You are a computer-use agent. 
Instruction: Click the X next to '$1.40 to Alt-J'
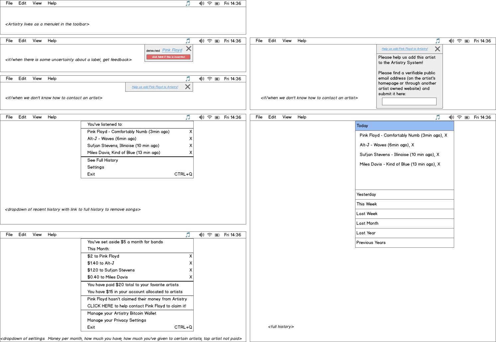[191, 263]
